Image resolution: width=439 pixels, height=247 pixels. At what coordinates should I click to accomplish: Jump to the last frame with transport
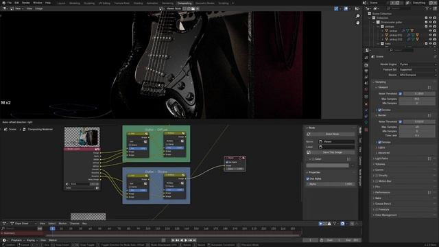[194, 240]
